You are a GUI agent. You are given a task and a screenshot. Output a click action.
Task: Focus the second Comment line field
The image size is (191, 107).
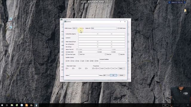click(102, 39)
